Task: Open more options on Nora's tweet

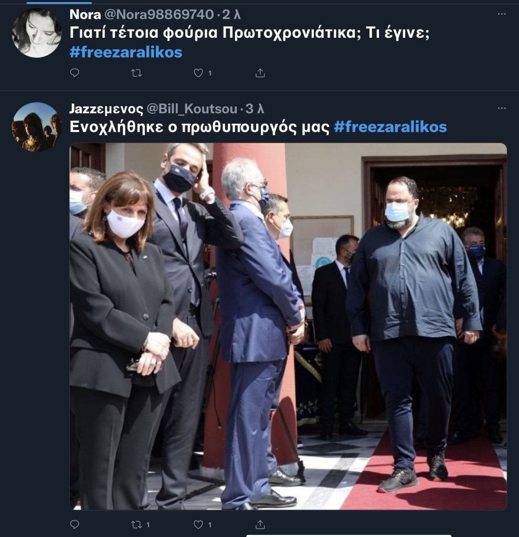Action: (502, 14)
